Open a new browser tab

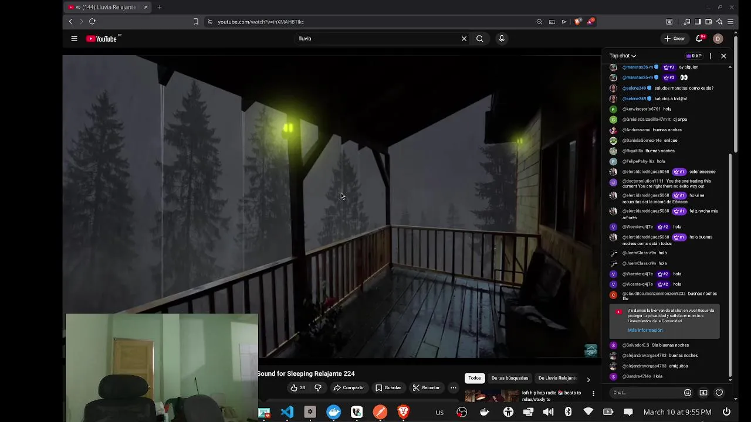[159, 7]
